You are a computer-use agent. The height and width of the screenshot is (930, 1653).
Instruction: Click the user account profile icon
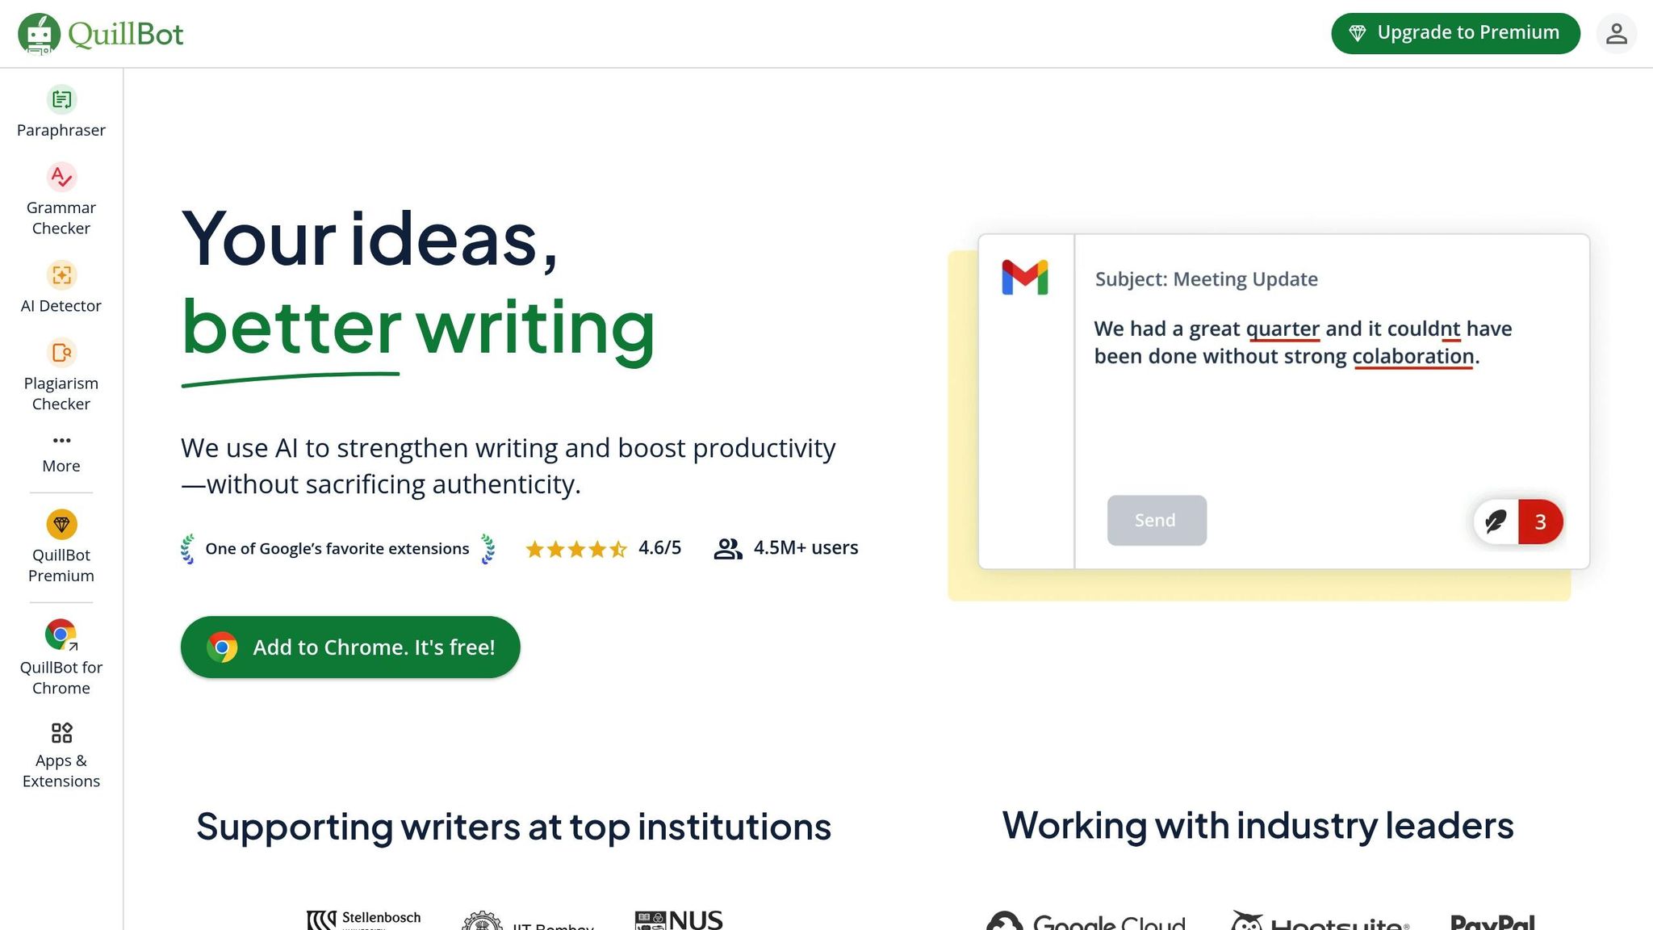click(1616, 34)
